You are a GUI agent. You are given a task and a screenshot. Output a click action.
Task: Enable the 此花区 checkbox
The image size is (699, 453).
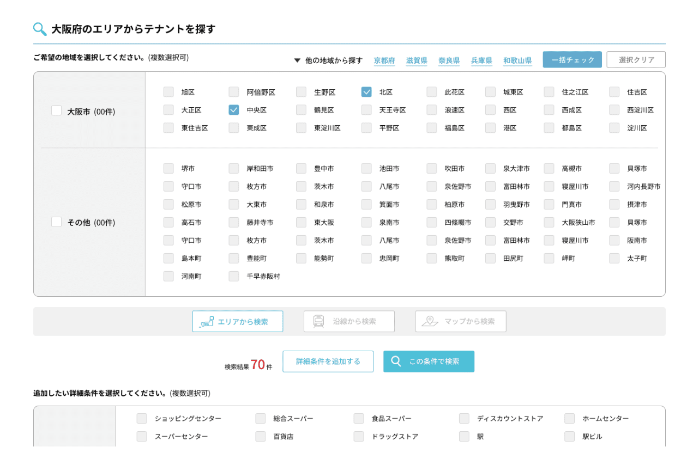click(432, 92)
